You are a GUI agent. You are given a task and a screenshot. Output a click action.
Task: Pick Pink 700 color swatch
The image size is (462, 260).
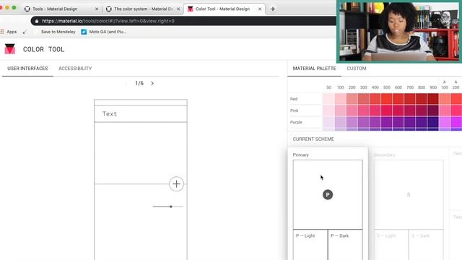410,110
